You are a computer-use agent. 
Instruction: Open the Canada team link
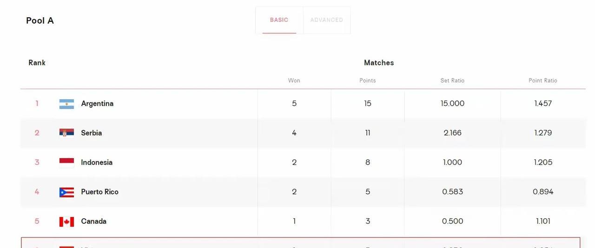tap(93, 222)
